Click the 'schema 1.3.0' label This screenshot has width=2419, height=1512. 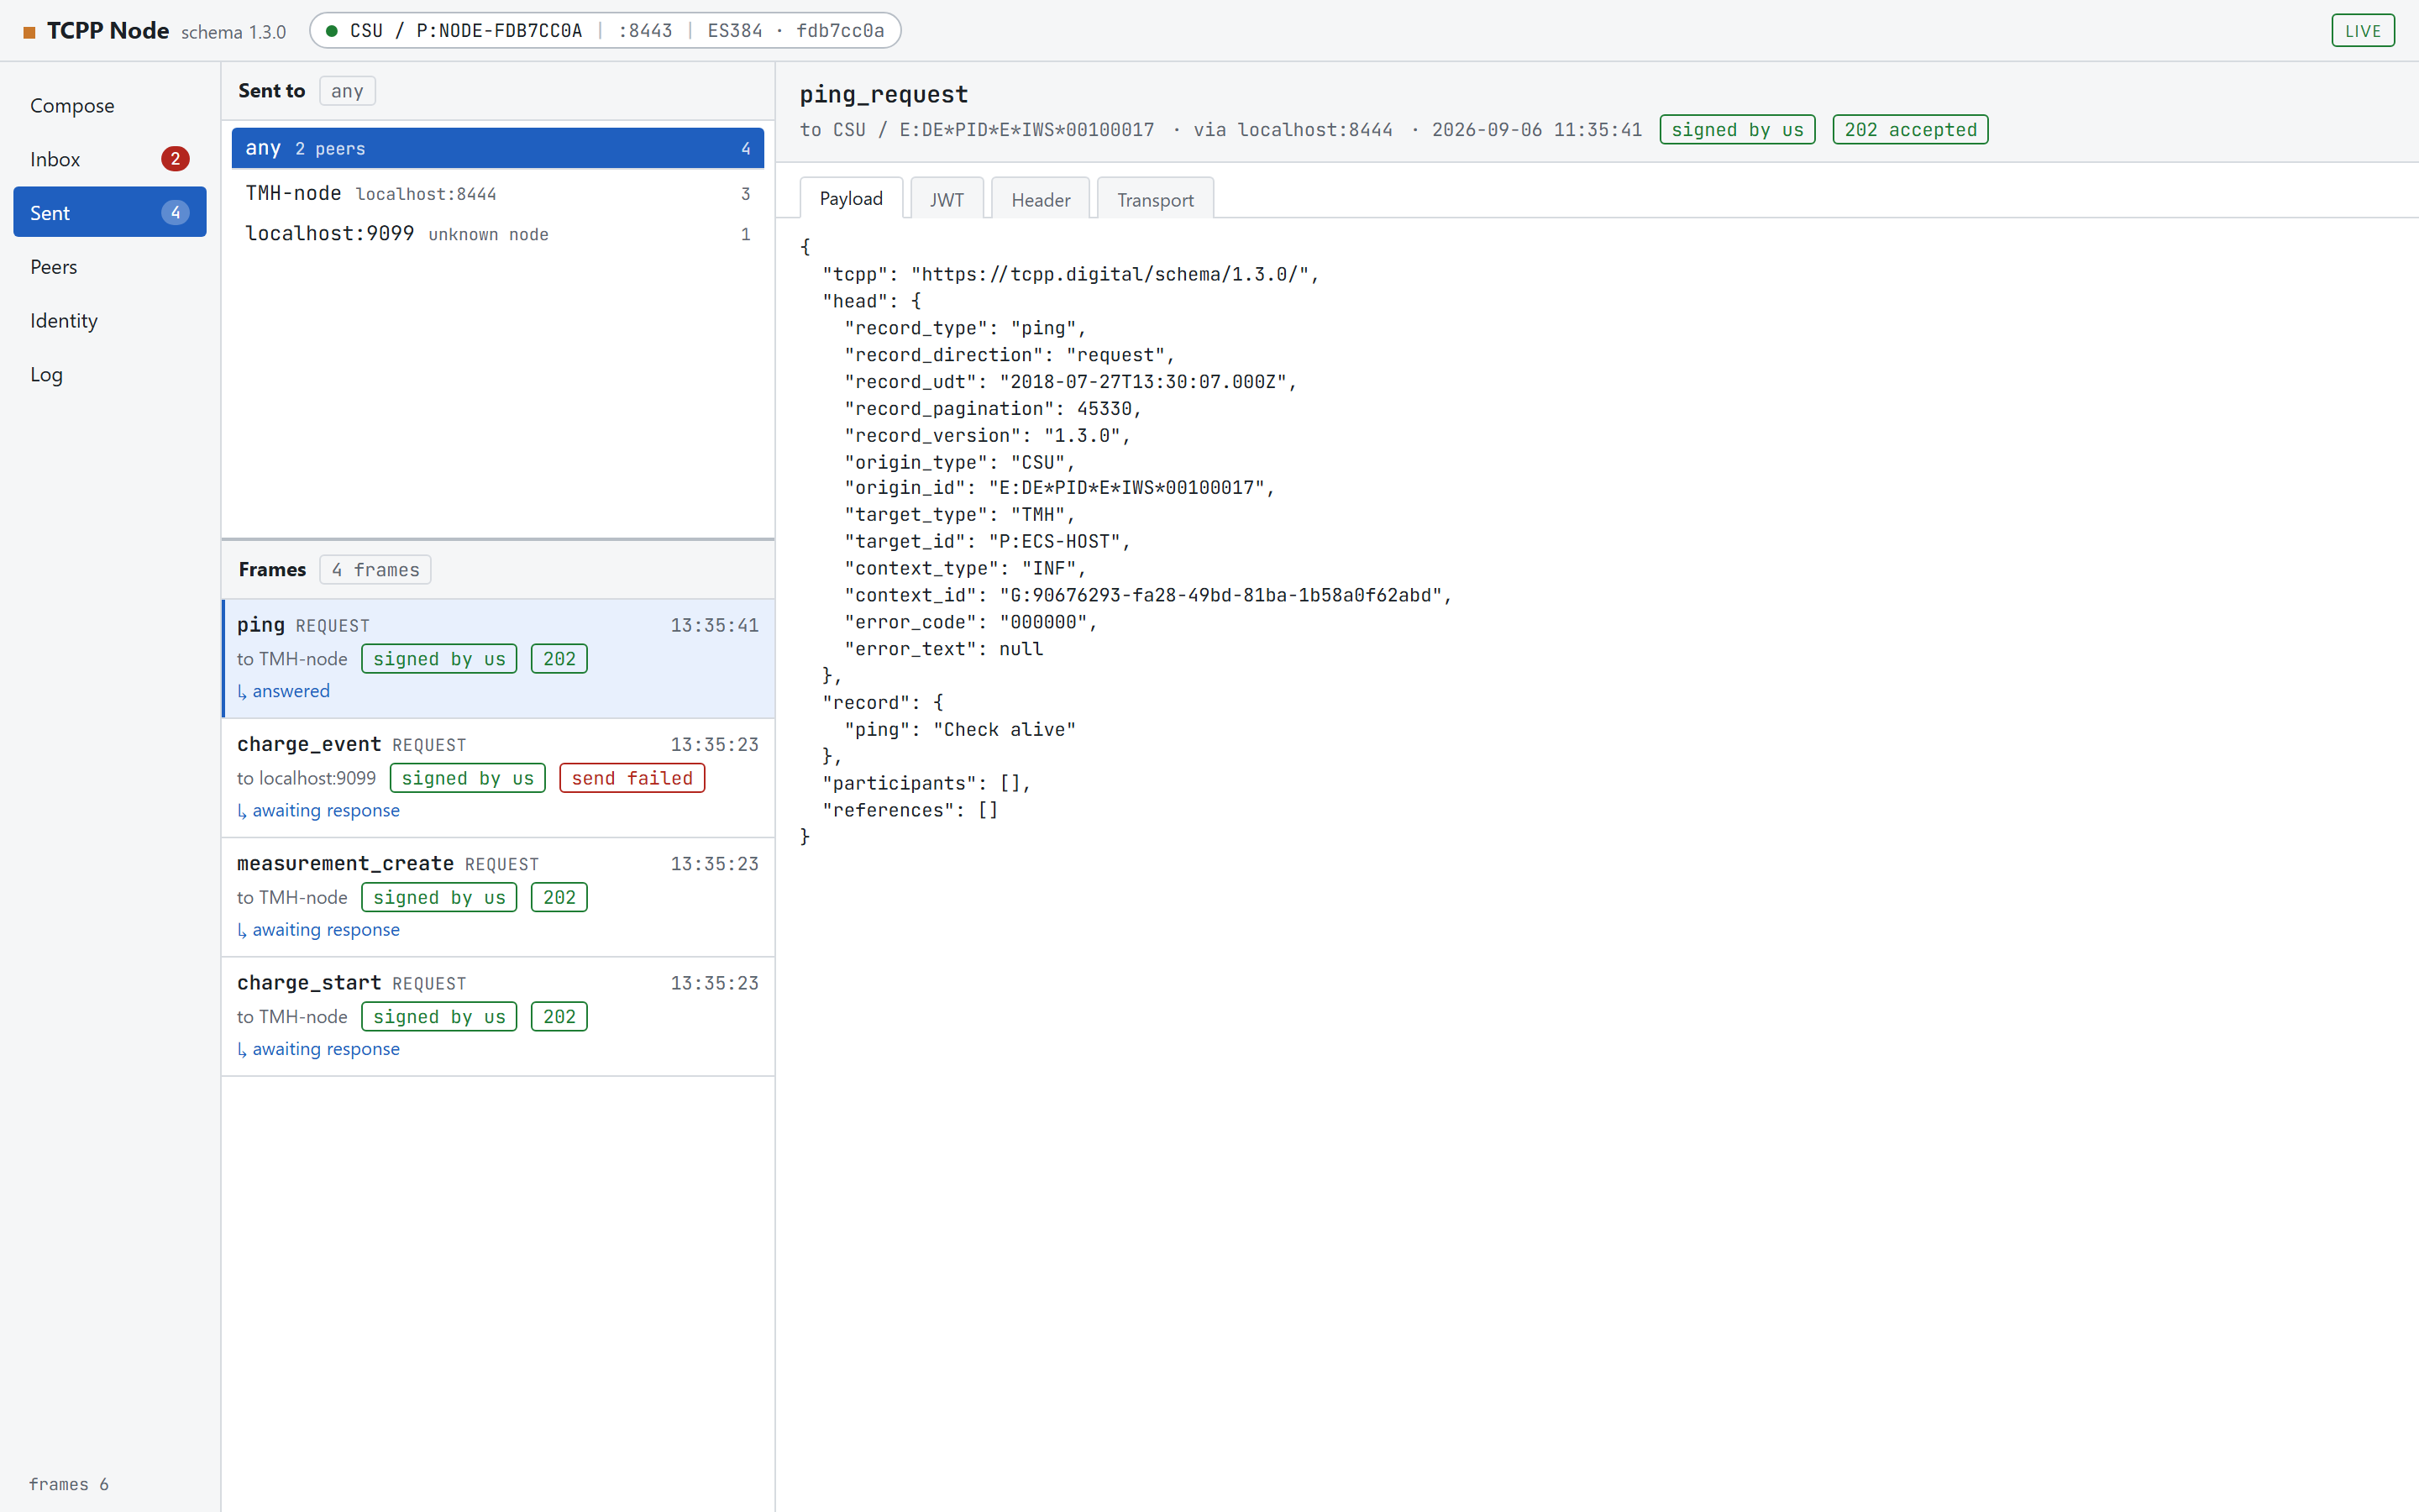click(233, 32)
